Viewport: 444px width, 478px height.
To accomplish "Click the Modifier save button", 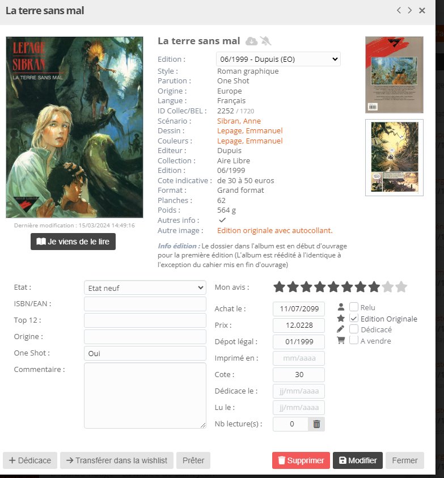I will click(x=358, y=460).
